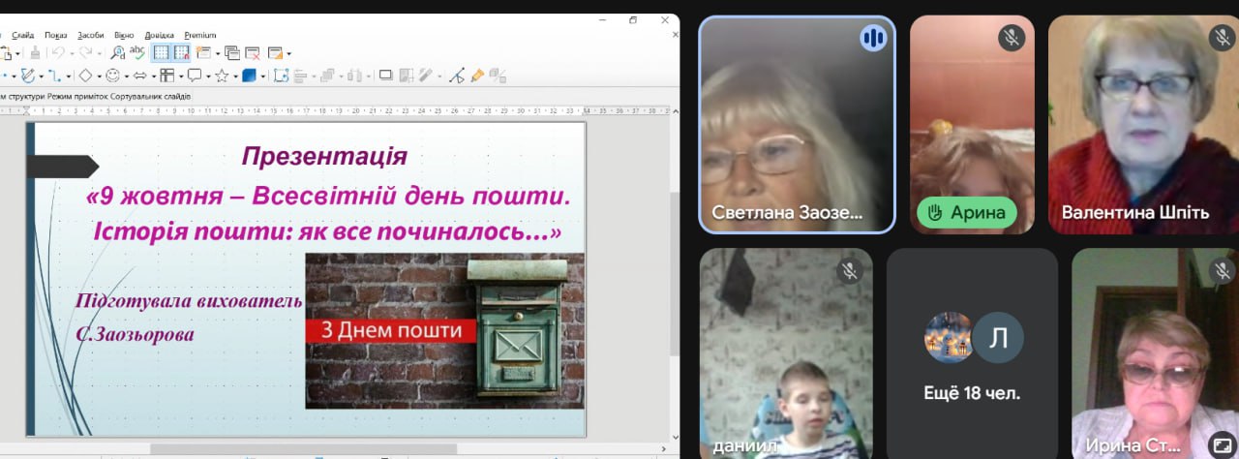The width and height of the screenshot is (1239, 459).
Task: Switch to Сортувальник слайдів view
Action: 150,97
